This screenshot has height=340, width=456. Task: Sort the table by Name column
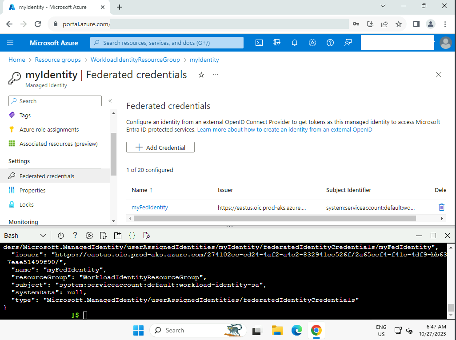pos(142,190)
